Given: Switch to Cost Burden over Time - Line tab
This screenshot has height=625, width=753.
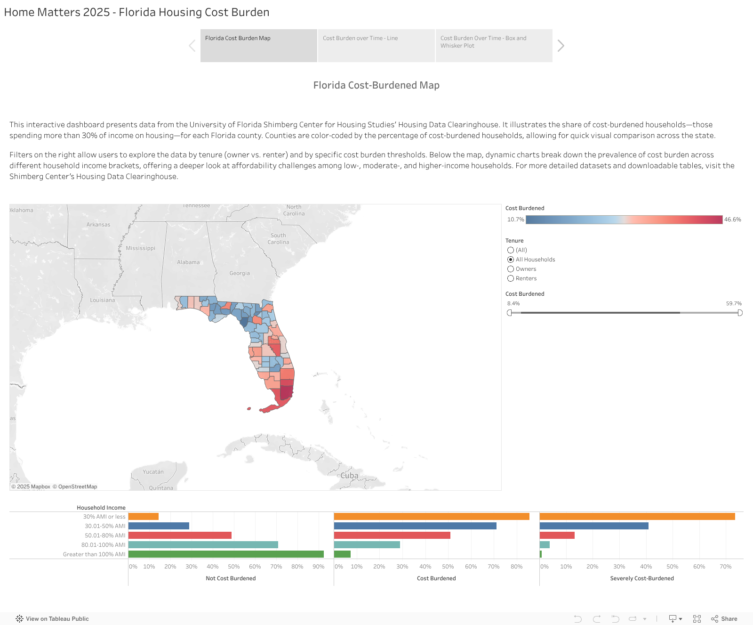Looking at the screenshot, I should pyautogui.click(x=376, y=45).
